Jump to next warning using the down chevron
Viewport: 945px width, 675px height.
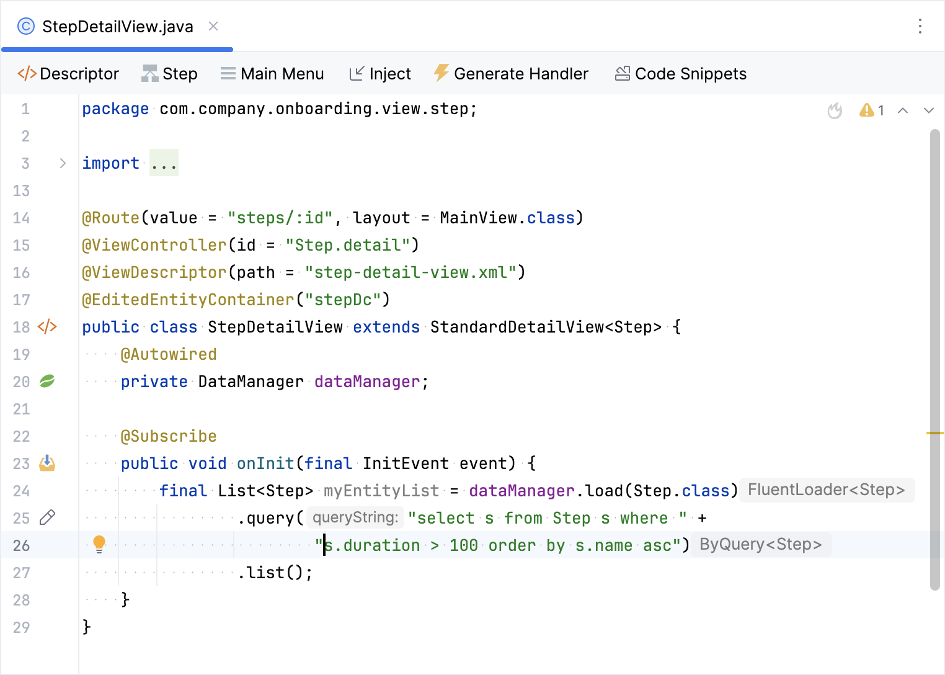929,110
